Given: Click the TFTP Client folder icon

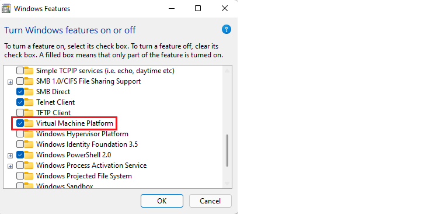Looking at the screenshot, I should click(x=29, y=113).
